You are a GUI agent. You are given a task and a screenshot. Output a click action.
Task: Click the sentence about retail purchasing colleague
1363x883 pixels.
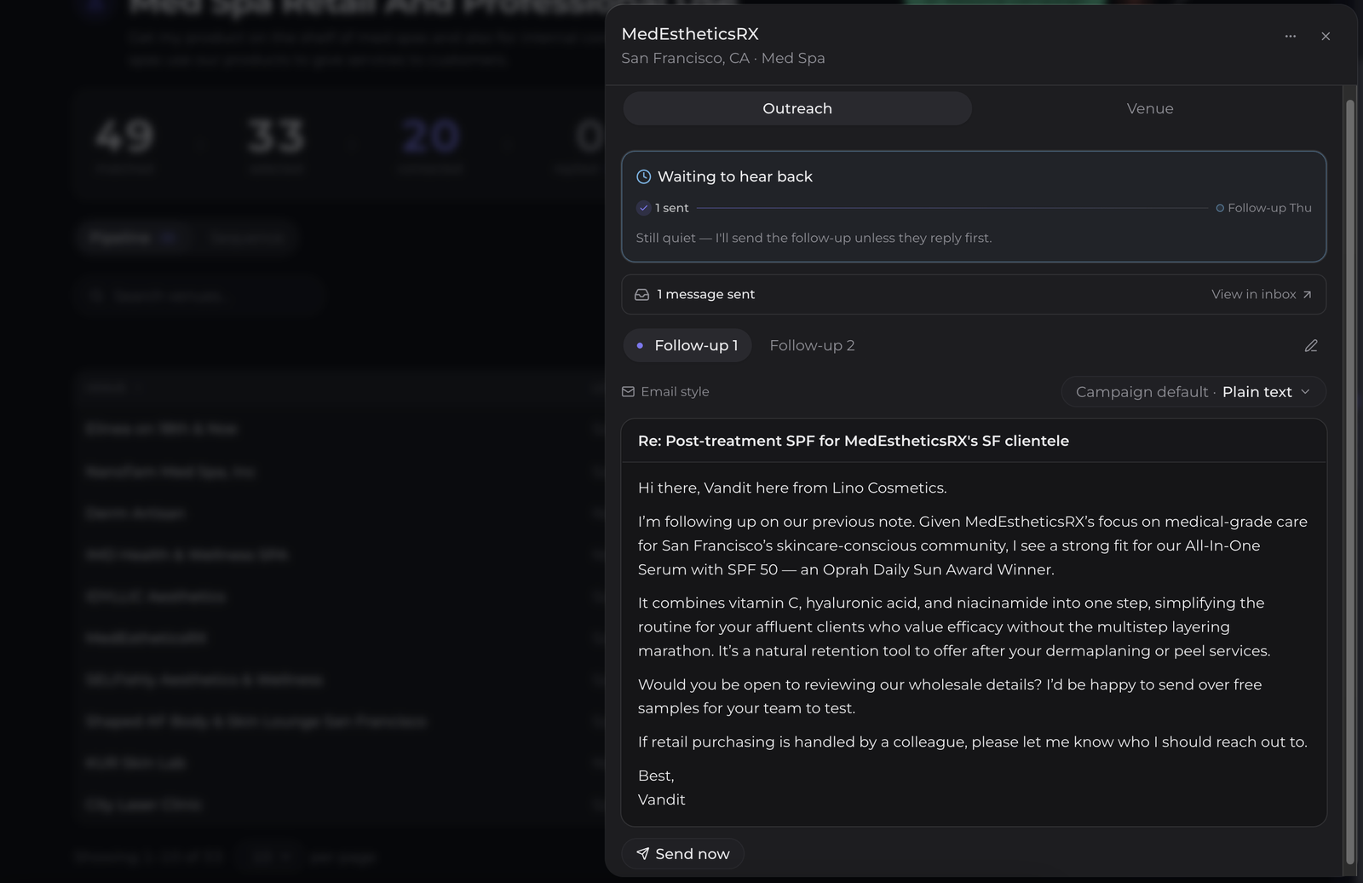[x=973, y=742]
